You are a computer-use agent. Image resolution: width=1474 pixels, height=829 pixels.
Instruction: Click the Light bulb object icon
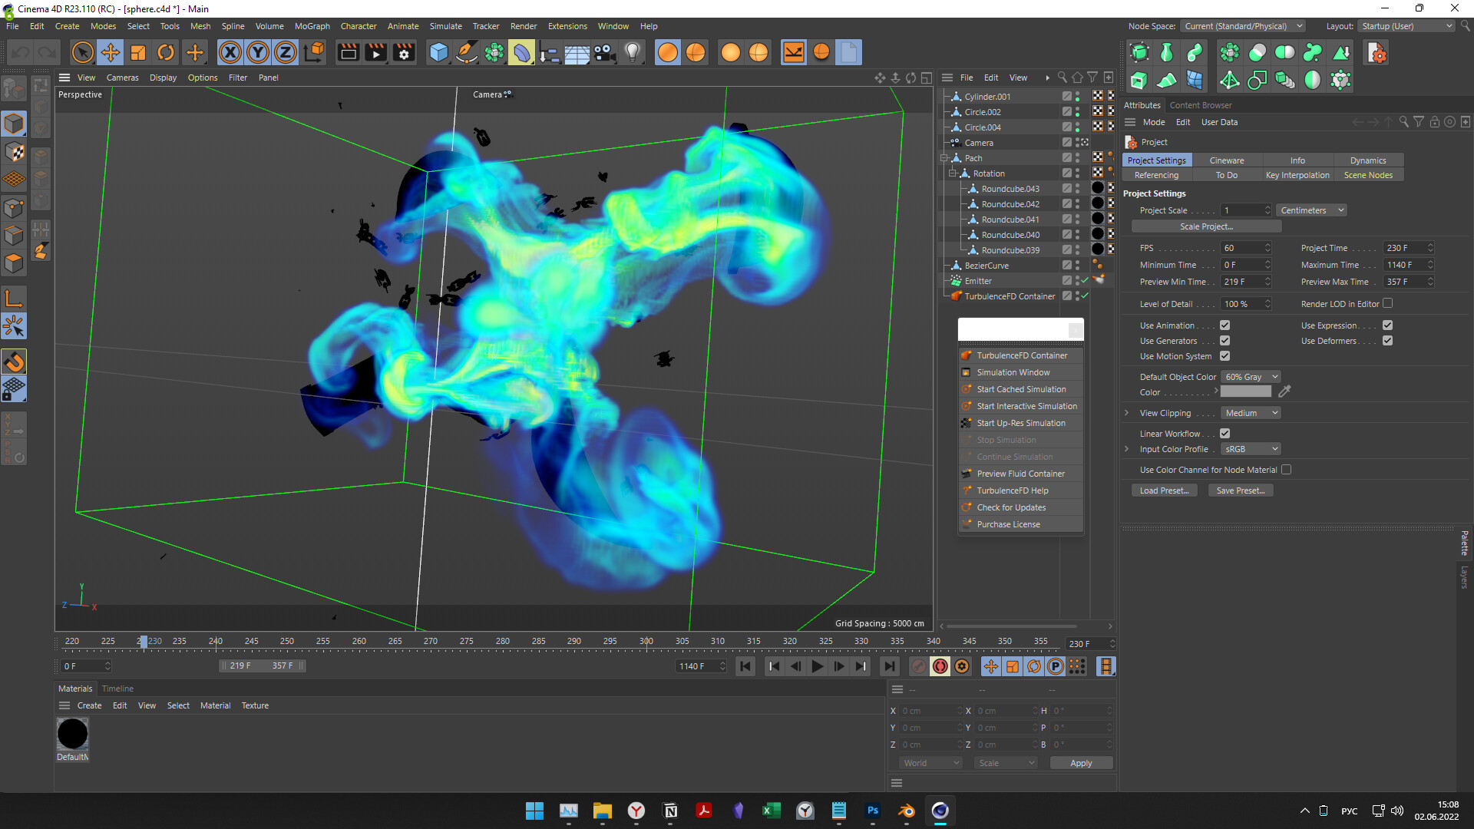point(632,52)
